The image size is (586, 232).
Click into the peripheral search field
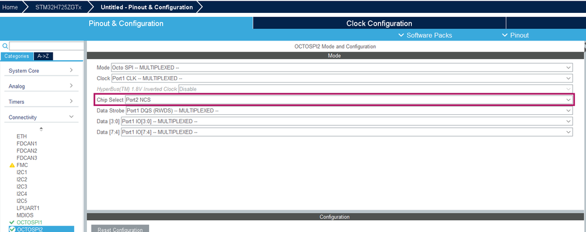tap(46, 46)
